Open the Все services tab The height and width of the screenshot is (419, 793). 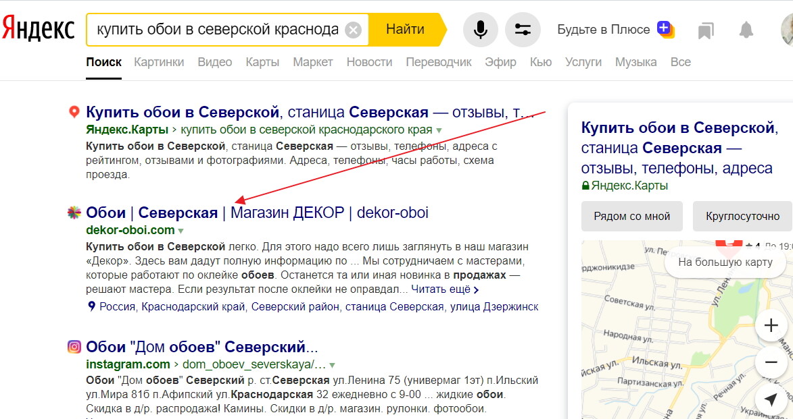click(680, 62)
